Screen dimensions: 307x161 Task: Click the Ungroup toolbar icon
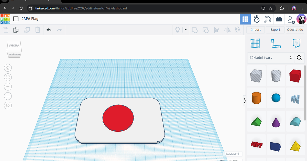pos(206,30)
